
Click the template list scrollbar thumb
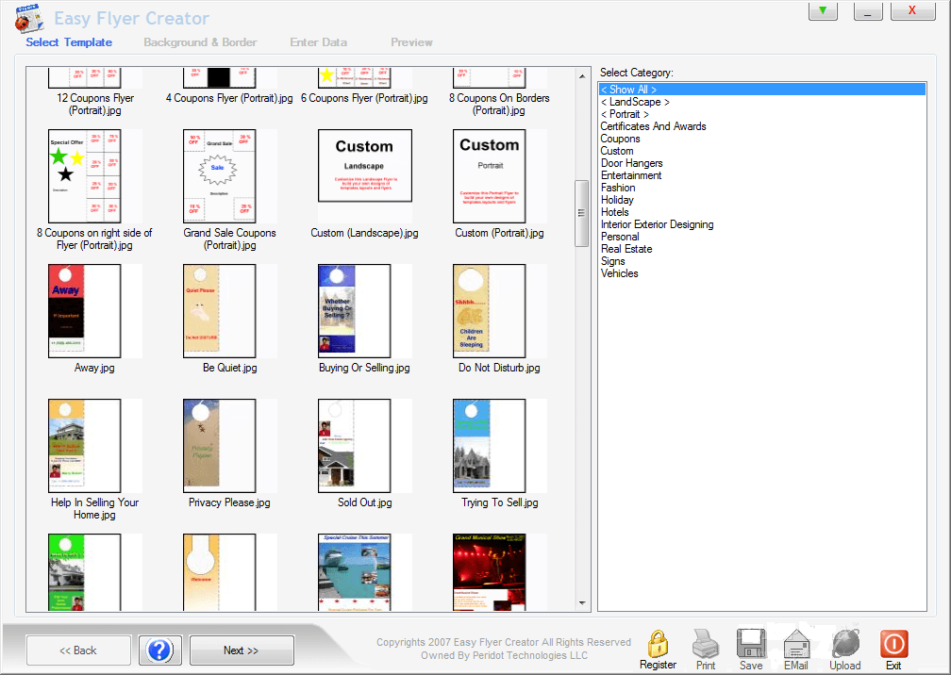click(581, 213)
